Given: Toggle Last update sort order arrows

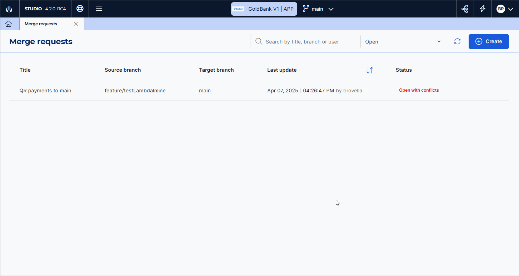Looking at the screenshot, I should pos(370,70).
